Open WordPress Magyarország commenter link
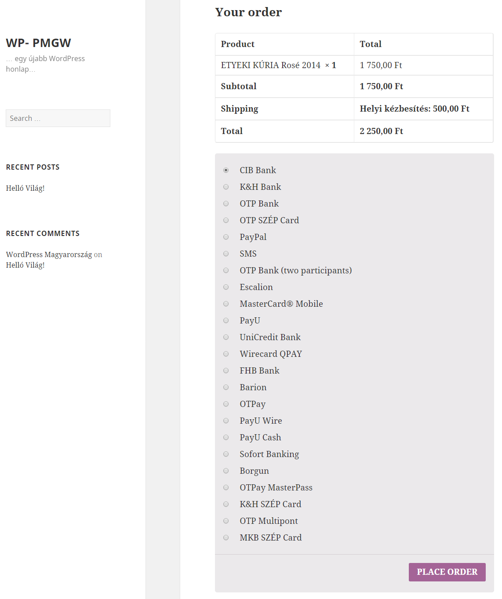This screenshot has width=502, height=599. click(x=49, y=254)
